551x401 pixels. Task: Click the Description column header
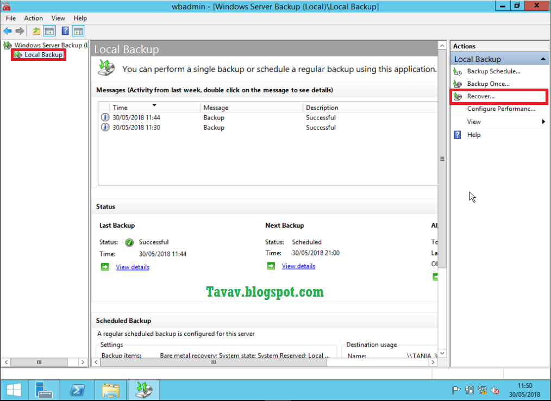[x=370, y=108]
